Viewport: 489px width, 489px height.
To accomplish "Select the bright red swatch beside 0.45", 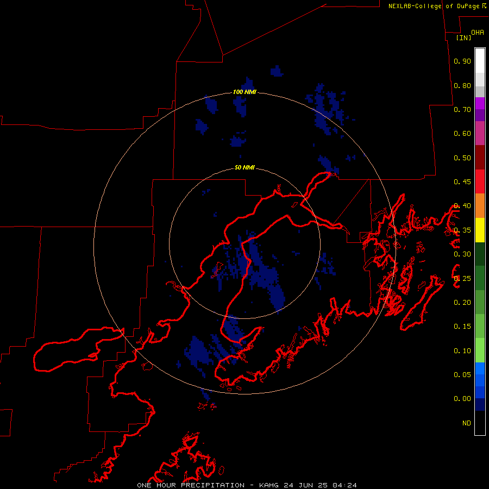I will click(x=480, y=181).
